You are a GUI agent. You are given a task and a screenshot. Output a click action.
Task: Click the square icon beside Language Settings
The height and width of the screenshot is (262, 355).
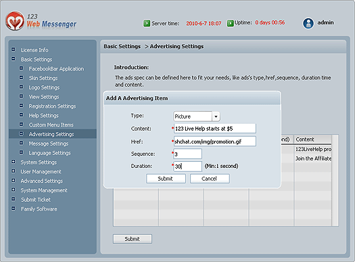21,152
